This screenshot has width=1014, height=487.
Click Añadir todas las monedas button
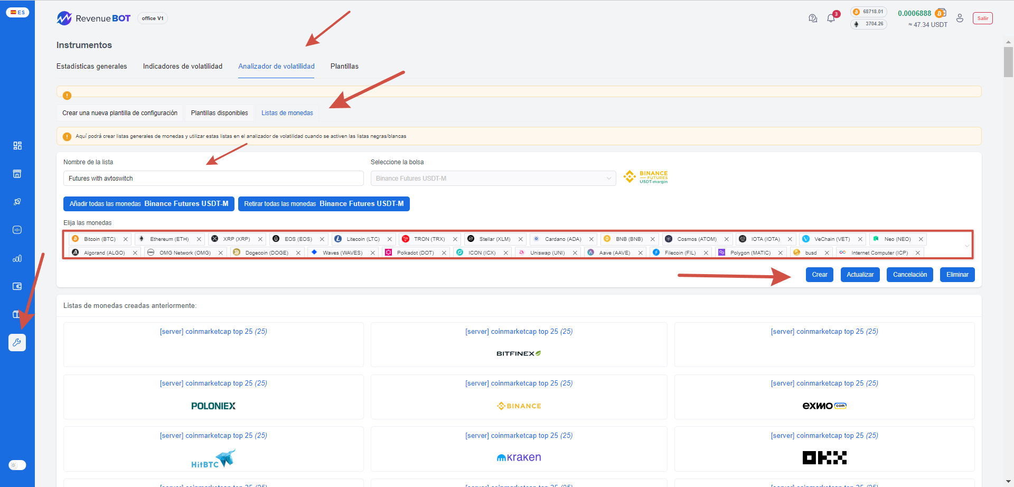[149, 204]
